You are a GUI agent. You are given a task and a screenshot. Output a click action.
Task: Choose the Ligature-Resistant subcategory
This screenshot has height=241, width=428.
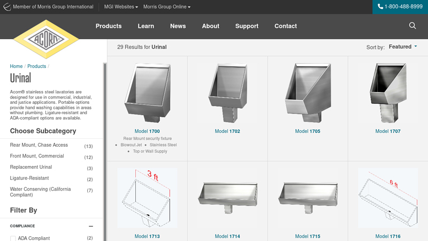click(29, 178)
